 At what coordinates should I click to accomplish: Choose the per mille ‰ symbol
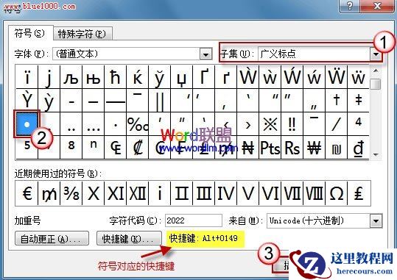pos(137,123)
